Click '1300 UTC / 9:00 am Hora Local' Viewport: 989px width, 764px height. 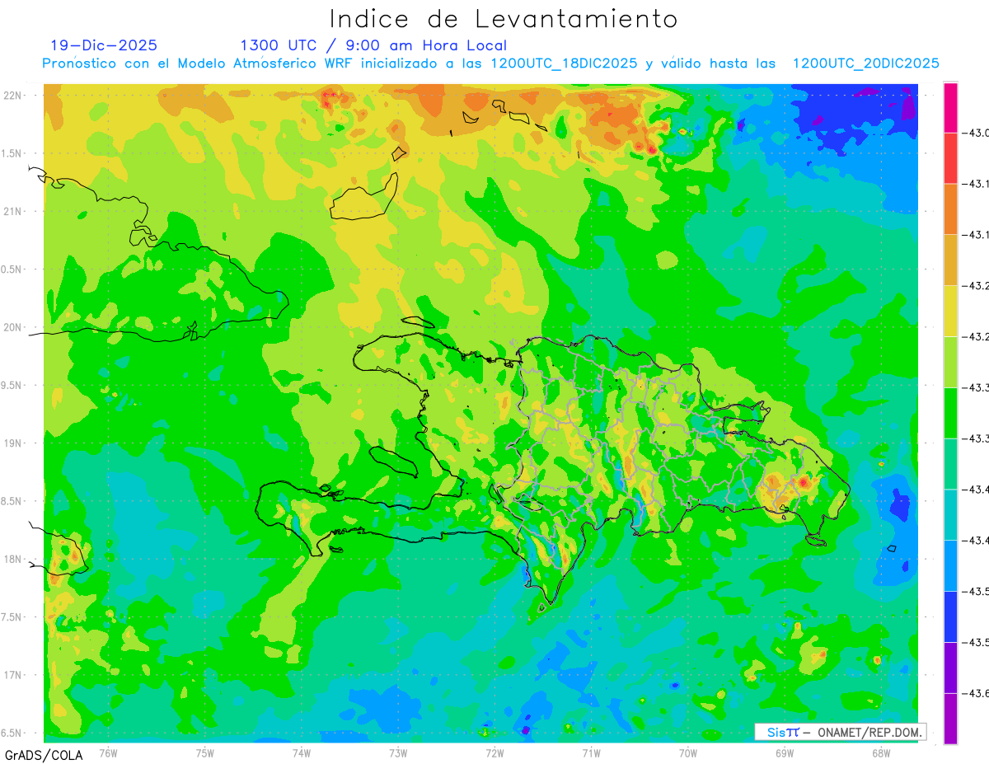coord(373,45)
